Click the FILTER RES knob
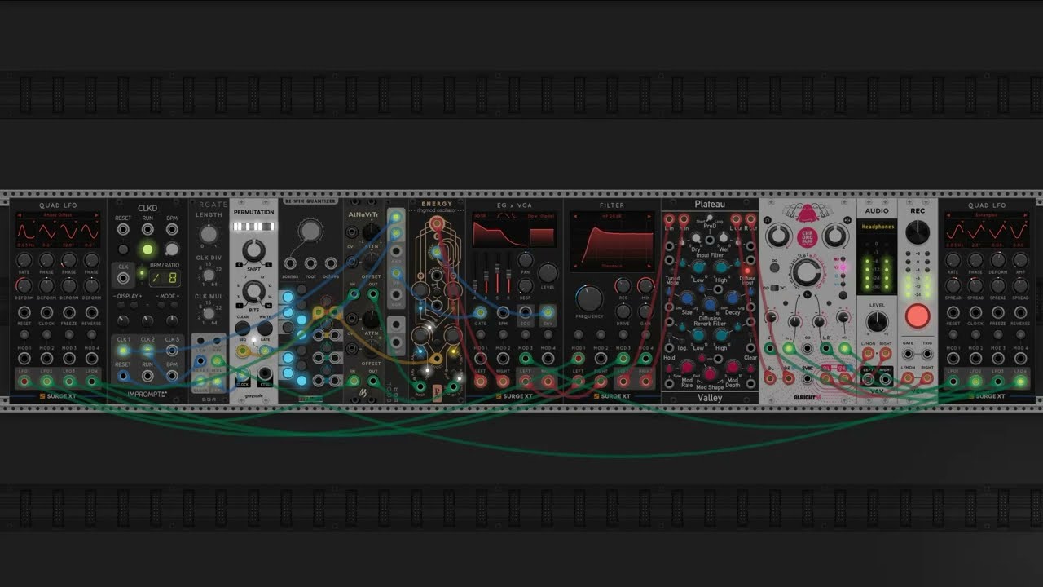1043x587 pixels. coord(623,285)
